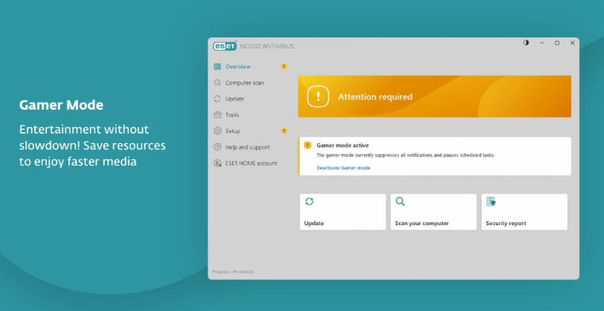Click the Progress. Protected. footer text

pos(233,272)
